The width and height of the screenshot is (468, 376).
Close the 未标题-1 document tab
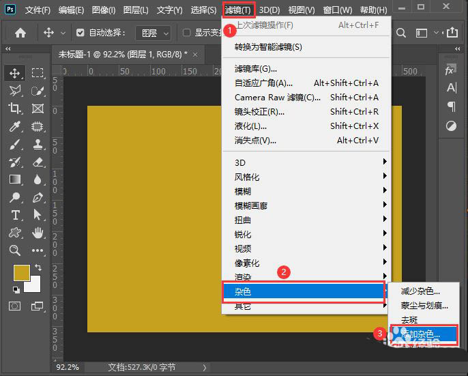click(195, 55)
